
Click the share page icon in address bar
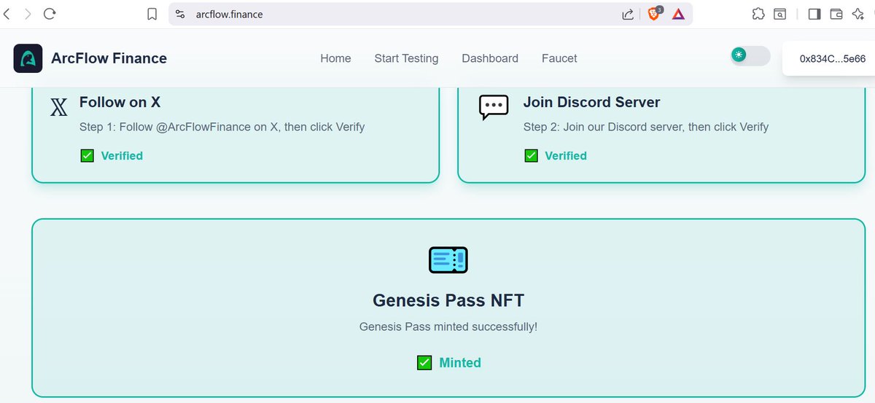628,14
